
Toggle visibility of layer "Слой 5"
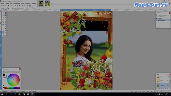pyautogui.click(x=168, y=85)
